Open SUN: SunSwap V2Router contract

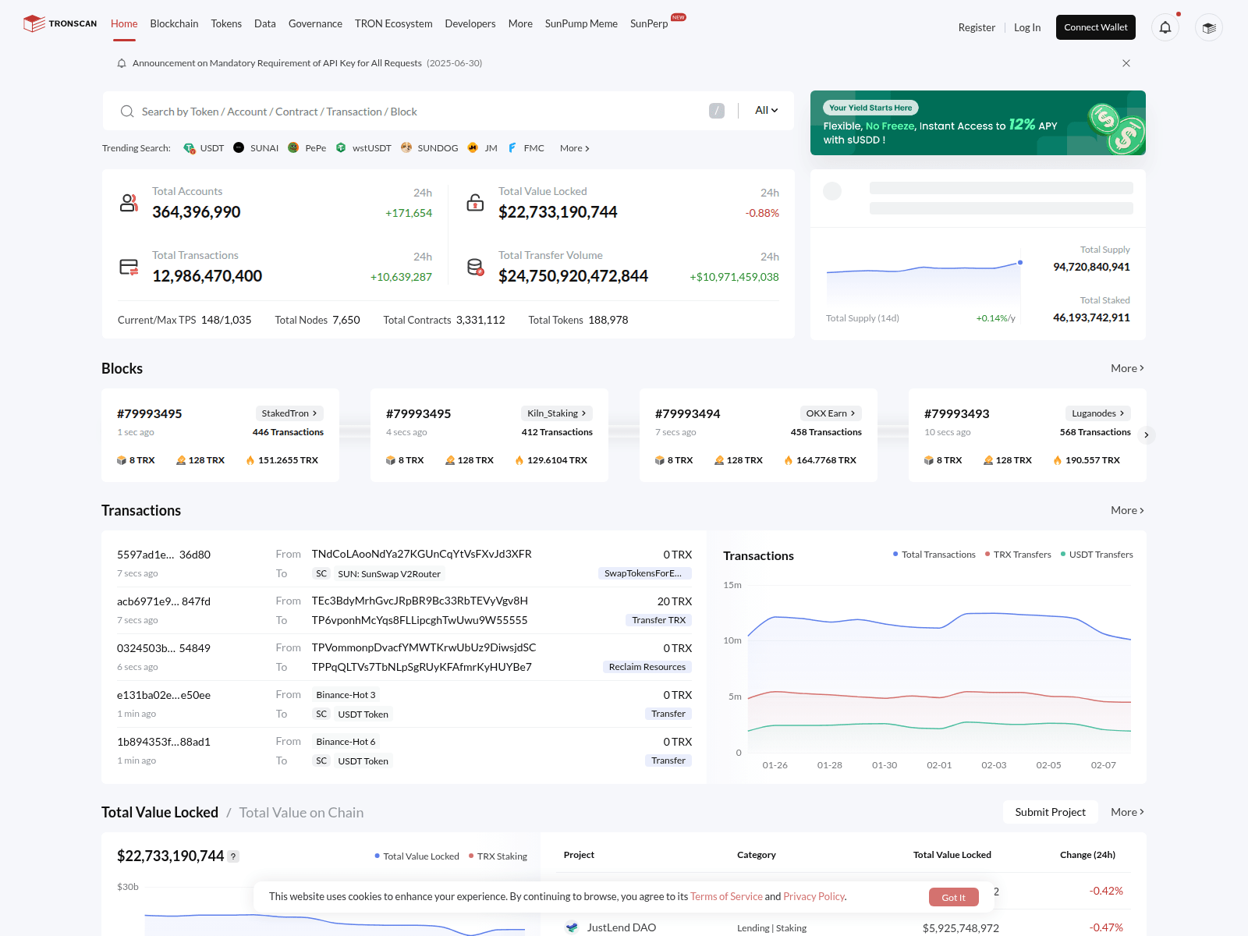click(x=389, y=574)
